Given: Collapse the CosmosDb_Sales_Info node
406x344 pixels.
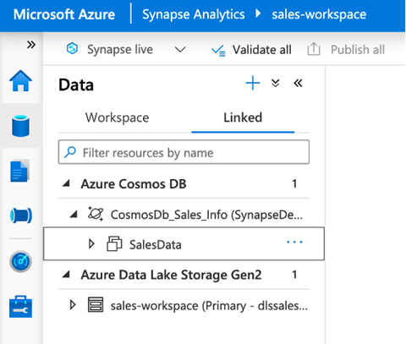Looking at the screenshot, I should [74, 215].
